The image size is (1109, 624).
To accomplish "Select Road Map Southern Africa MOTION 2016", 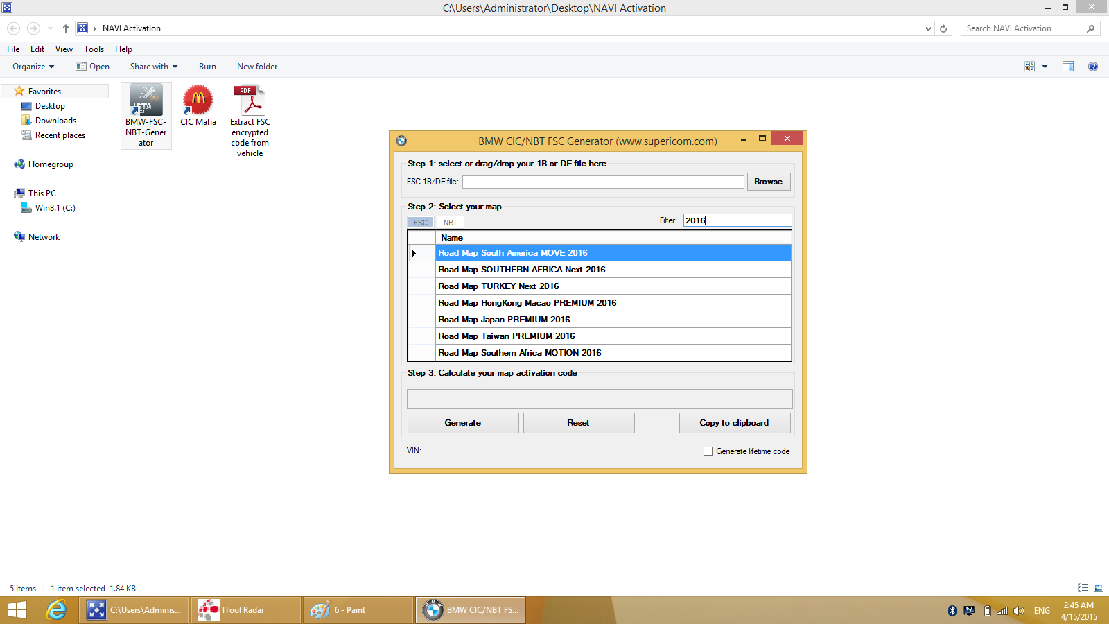I will coord(613,353).
